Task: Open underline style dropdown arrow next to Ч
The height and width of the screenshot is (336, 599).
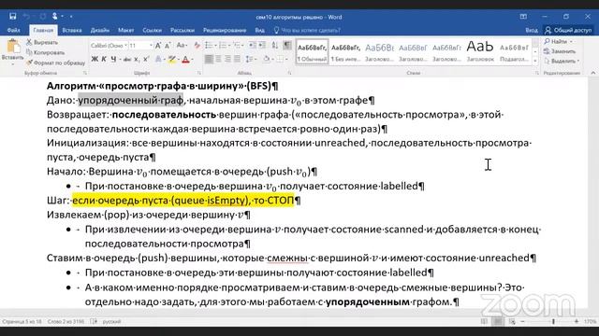Action: [120, 59]
